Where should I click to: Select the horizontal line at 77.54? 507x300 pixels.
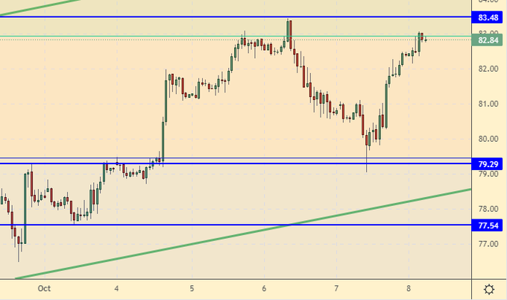pos(149,224)
